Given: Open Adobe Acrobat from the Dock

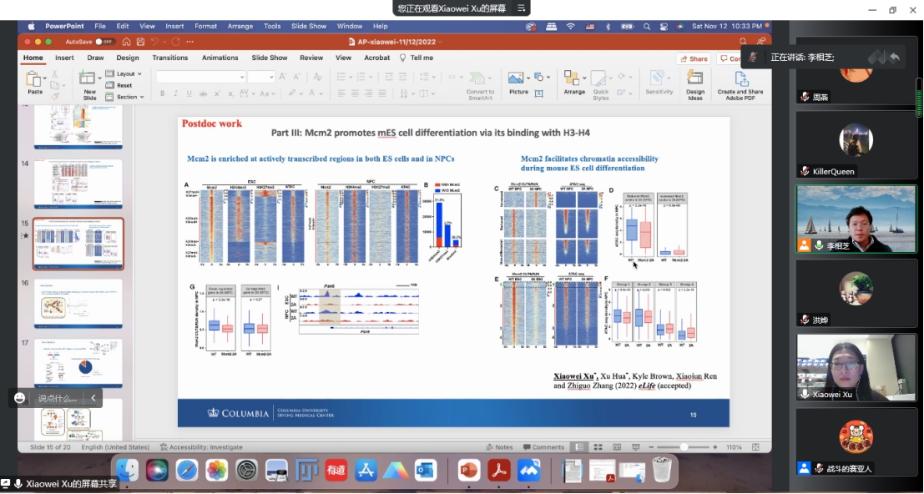Looking at the screenshot, I should 500,471.
